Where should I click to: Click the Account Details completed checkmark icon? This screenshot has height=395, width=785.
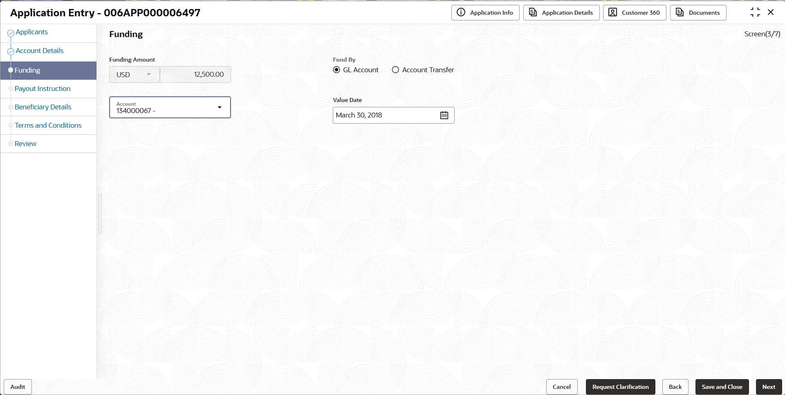[x=11, y=51]
